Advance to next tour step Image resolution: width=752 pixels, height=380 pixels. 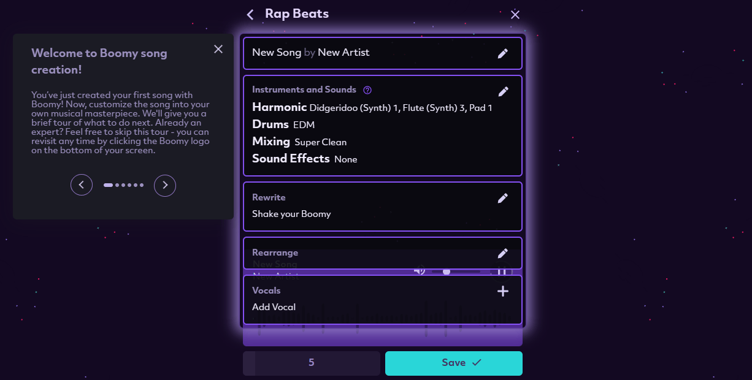point(165,185)
